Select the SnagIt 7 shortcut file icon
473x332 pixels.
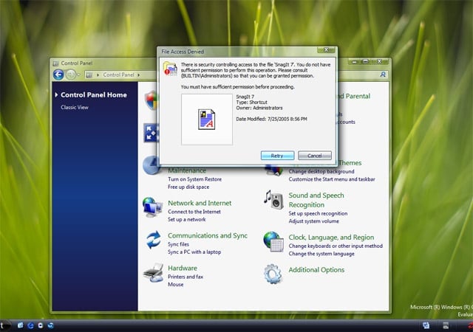coord(207,120)
